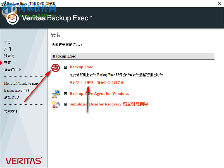This screenshot has height=168, width=224.
Task: Open the 自述文件 readme link
Action: pyautogui.click(x=76, y=83)
